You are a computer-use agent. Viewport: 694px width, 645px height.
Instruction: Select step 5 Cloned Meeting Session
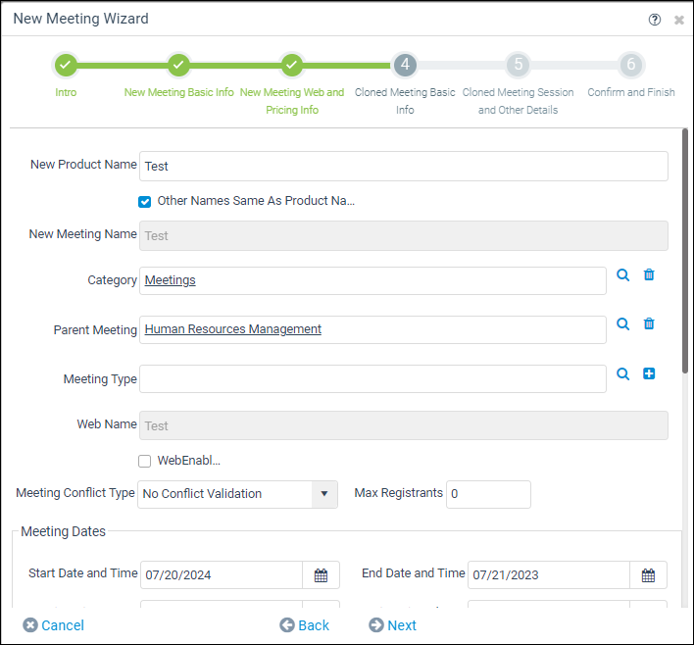point(518,65)
